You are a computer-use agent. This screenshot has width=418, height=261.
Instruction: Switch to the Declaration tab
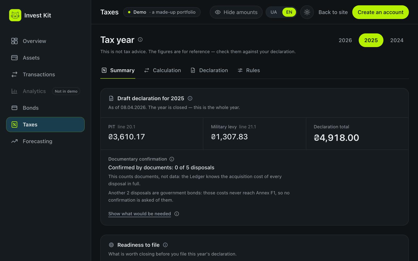coord(209,70)
